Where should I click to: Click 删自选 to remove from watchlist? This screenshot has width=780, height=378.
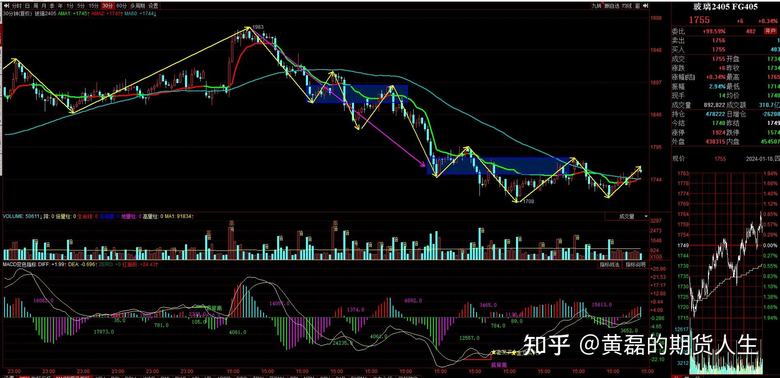[x=612, y=6]
